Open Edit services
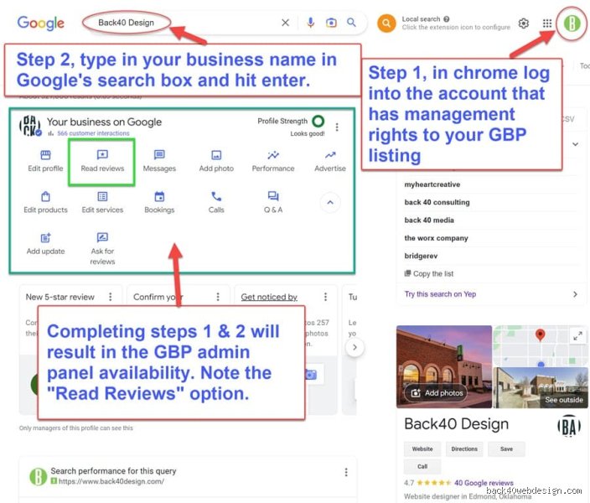Screen dimensions: 590x503 (102, 203)
